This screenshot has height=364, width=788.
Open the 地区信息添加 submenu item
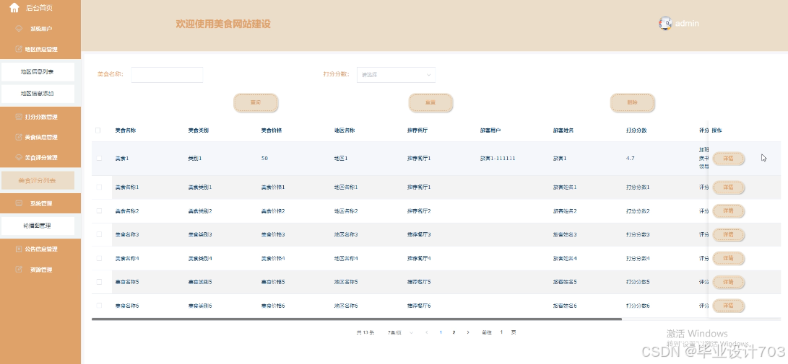(x=38, y=94)
